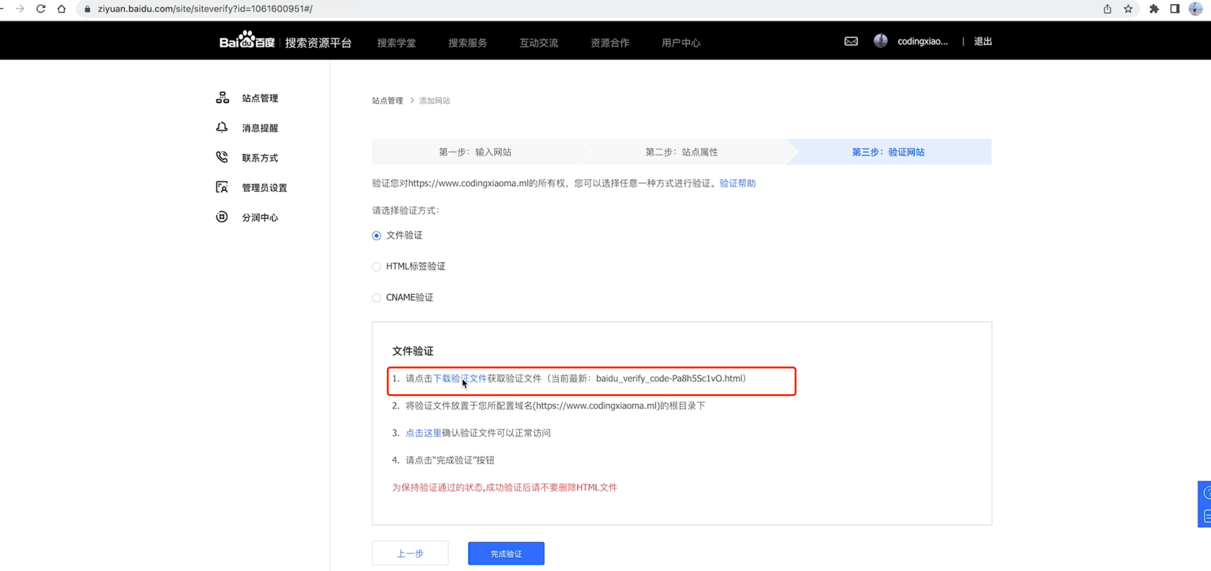Select HTML标签验证 radio option
Viewport: 1211px width, 571px height.
(376, 267)
